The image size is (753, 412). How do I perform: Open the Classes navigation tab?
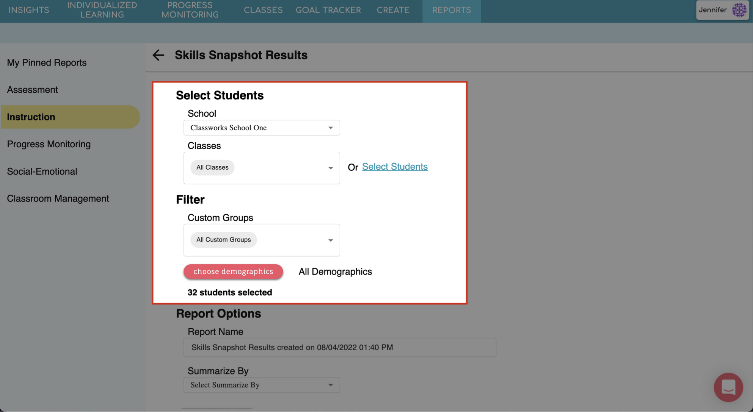(263, 10)
